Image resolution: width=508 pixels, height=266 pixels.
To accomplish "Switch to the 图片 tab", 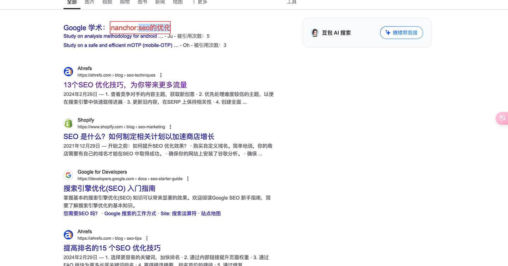I will coord(90,2).
